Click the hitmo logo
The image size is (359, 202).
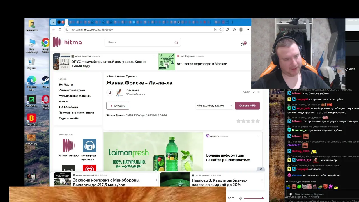click(67, 42)
